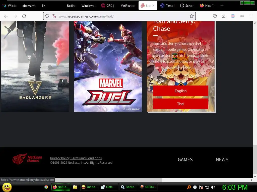This screenshot has width=257, height=192.
Task: Click the NetEase Games footer logo
Action: [27, 159]
